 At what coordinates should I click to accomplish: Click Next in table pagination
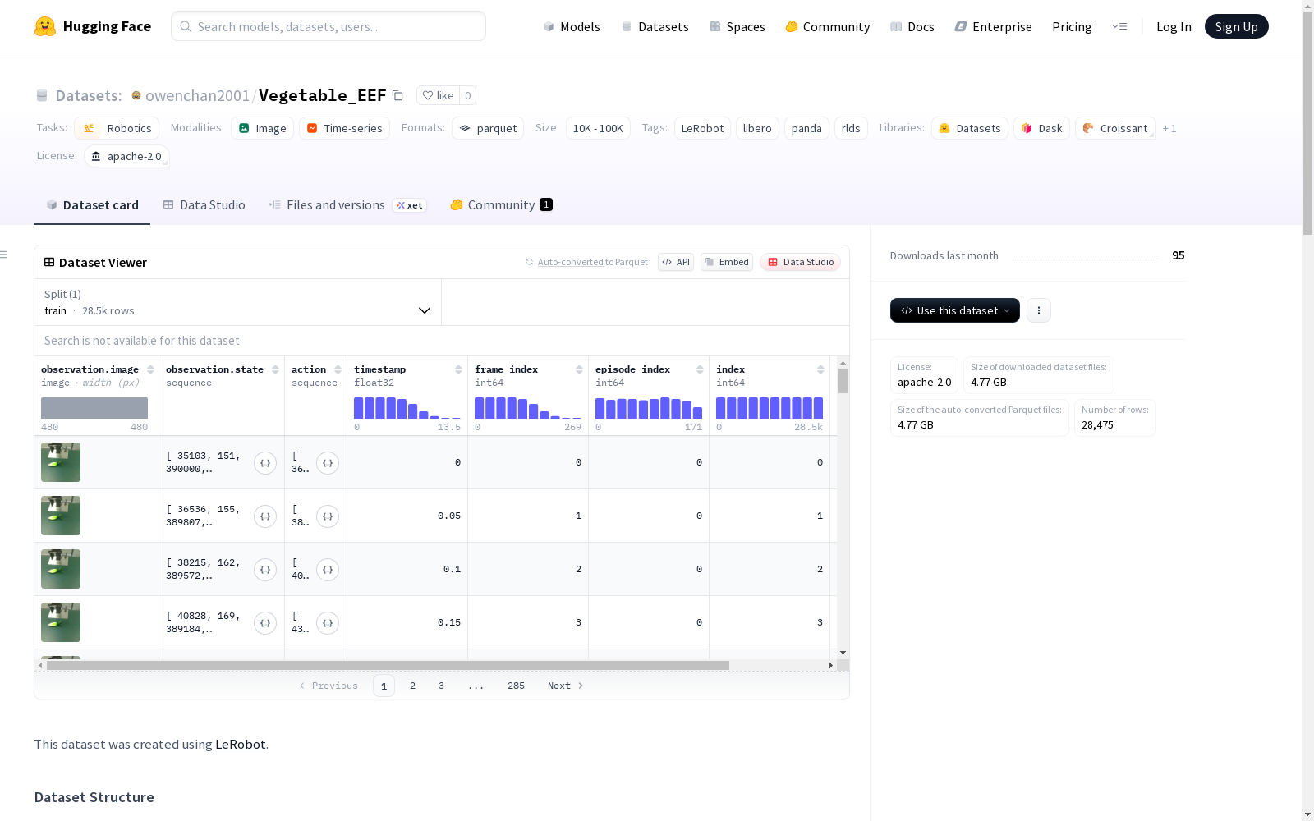pos(566,686)
